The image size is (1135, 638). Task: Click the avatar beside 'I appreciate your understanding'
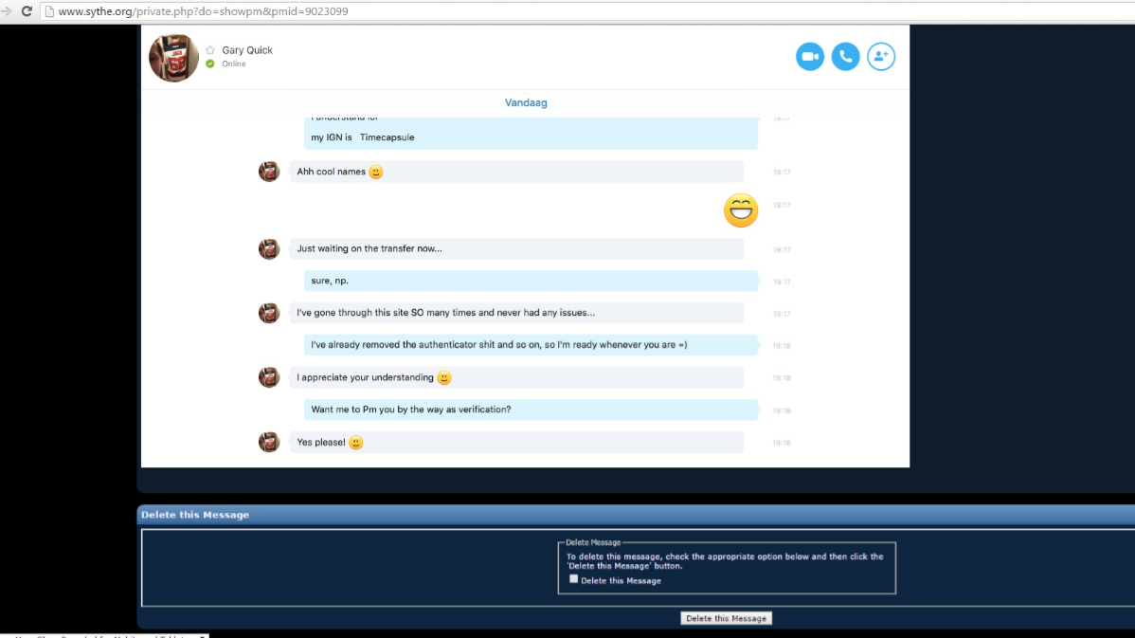(x=269, y=377)
